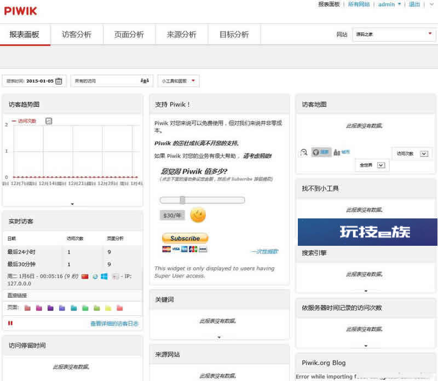Open the 小工具和面板 dropdown
The height and width of the screenshot is (381, 438).
178,81
